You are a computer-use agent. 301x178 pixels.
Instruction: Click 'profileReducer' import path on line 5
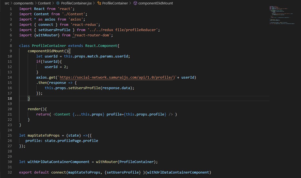[x=123, y=30]
